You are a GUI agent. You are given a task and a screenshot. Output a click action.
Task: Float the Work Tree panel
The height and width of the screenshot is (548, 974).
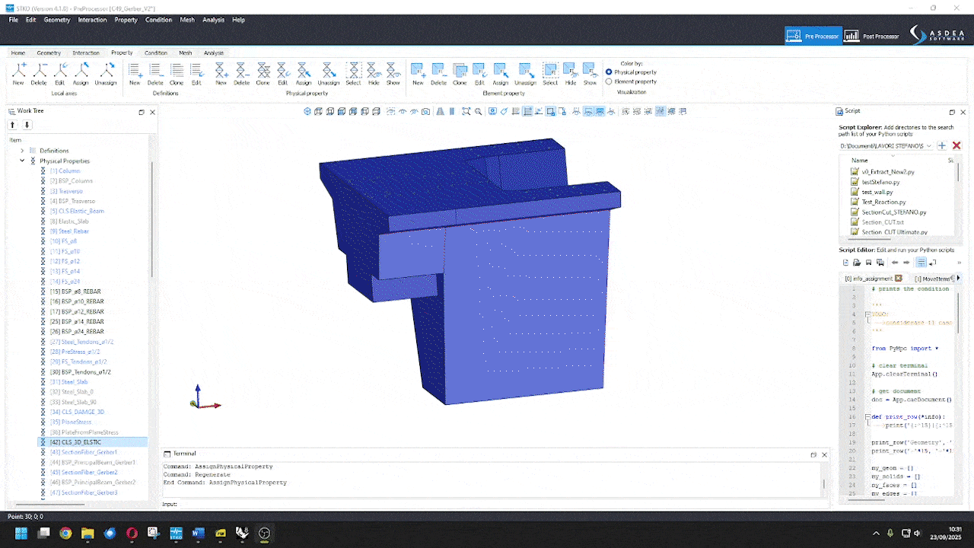(x=142, y=112)
